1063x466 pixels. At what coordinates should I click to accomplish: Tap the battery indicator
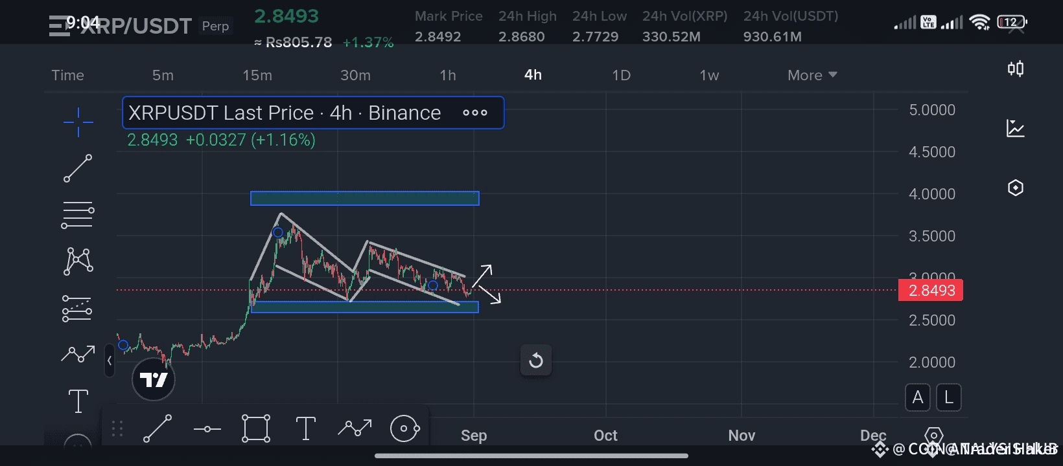(1012, 22)
